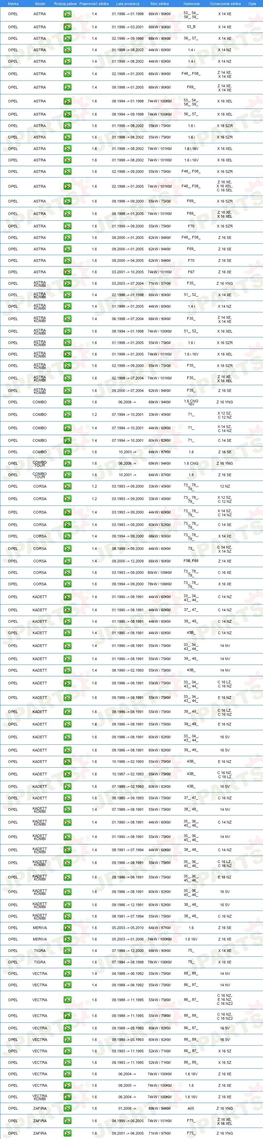Click fuel icon in KADETT 10.1987 -> 02.1993 row
The width and height of the screenshot is (263, 1139).
pos(68,774)
